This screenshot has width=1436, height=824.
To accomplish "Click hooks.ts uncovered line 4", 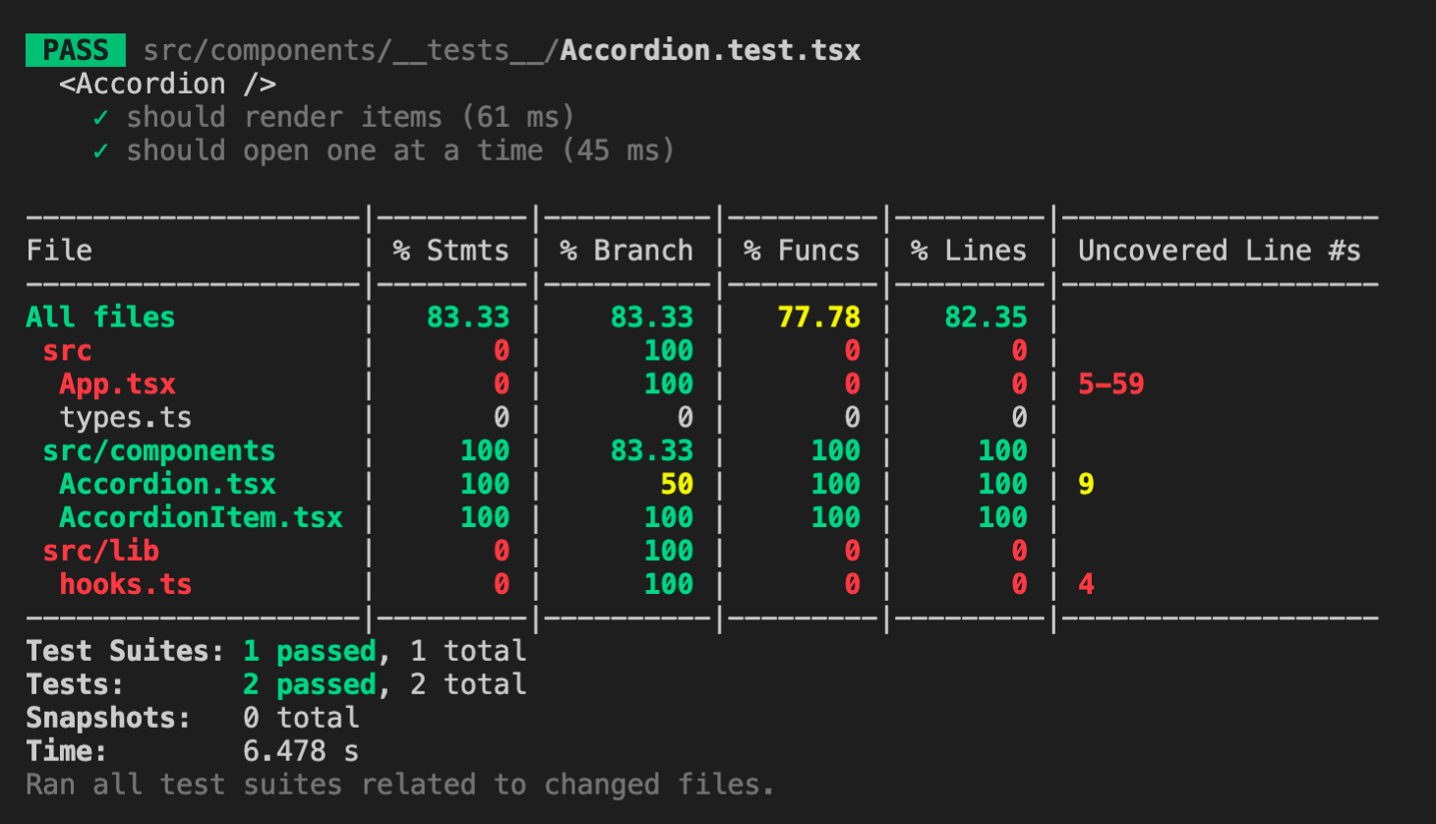I will coord(1086,585).
